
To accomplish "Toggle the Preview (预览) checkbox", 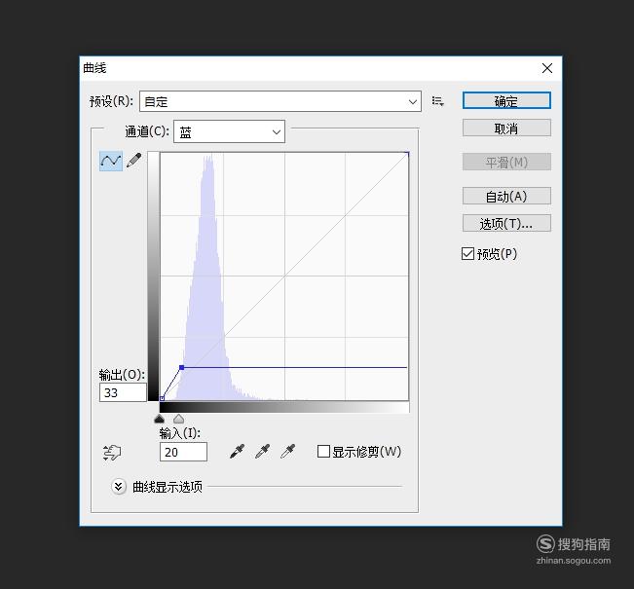I will pyautogui.click(x=467, y=254).
